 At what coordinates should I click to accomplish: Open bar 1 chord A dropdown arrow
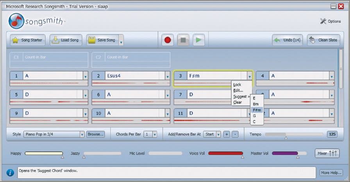[86, 76]
